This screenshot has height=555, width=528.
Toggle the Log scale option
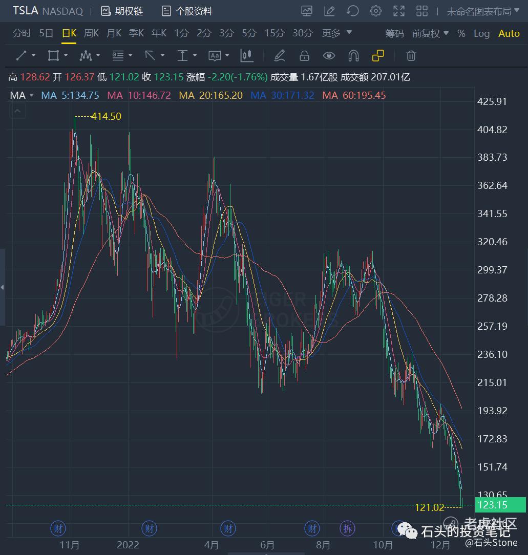click(x=481, y=33)
